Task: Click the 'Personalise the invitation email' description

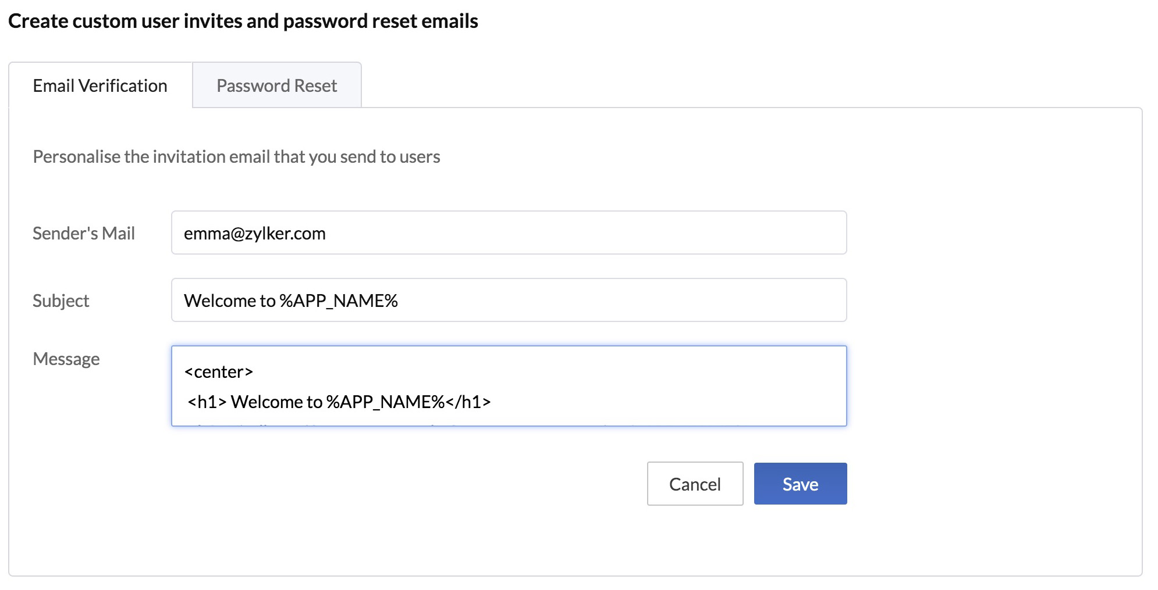Action: point(236,157)
